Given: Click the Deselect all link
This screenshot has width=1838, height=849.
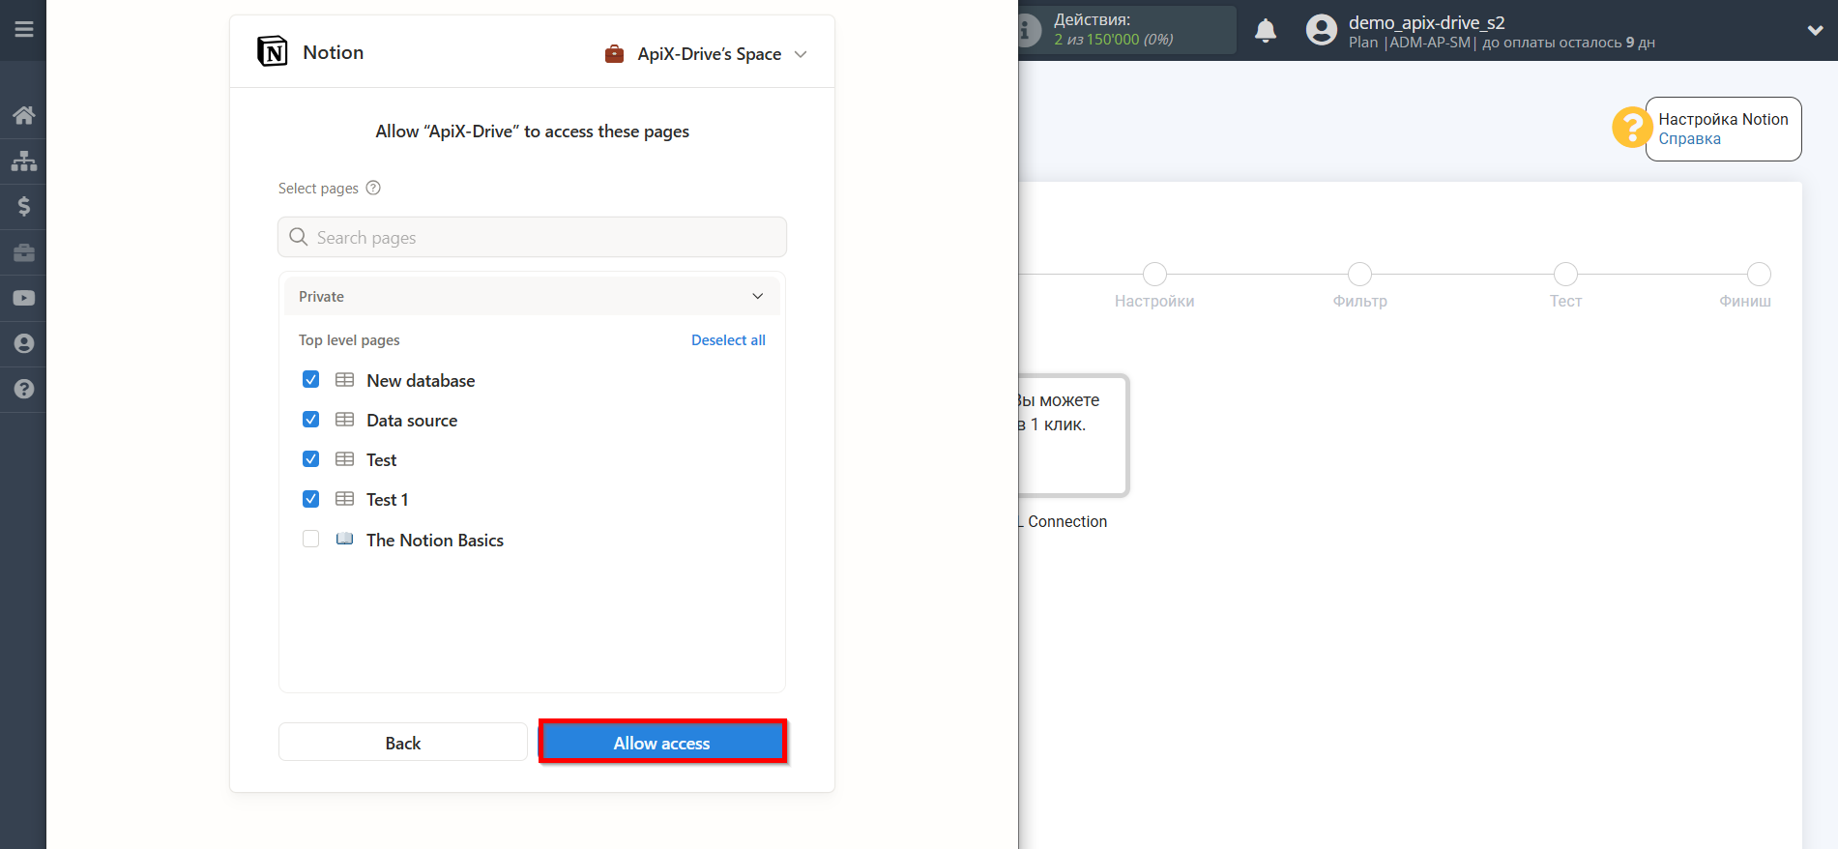Looking at the screenshot, I should [x=728, y=340].
